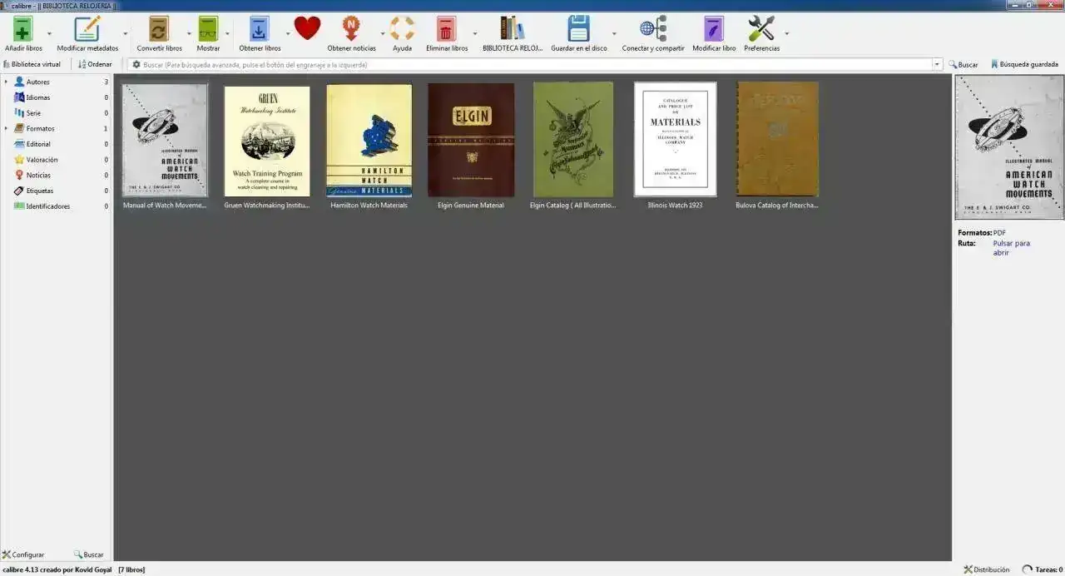This screenshot has height=576, width=1065.
Task: Open the Preferencias dropdown arrow
Action: [786, 34]
